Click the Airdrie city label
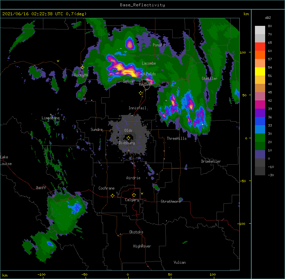Screen dimensions: 285x279 133,178
